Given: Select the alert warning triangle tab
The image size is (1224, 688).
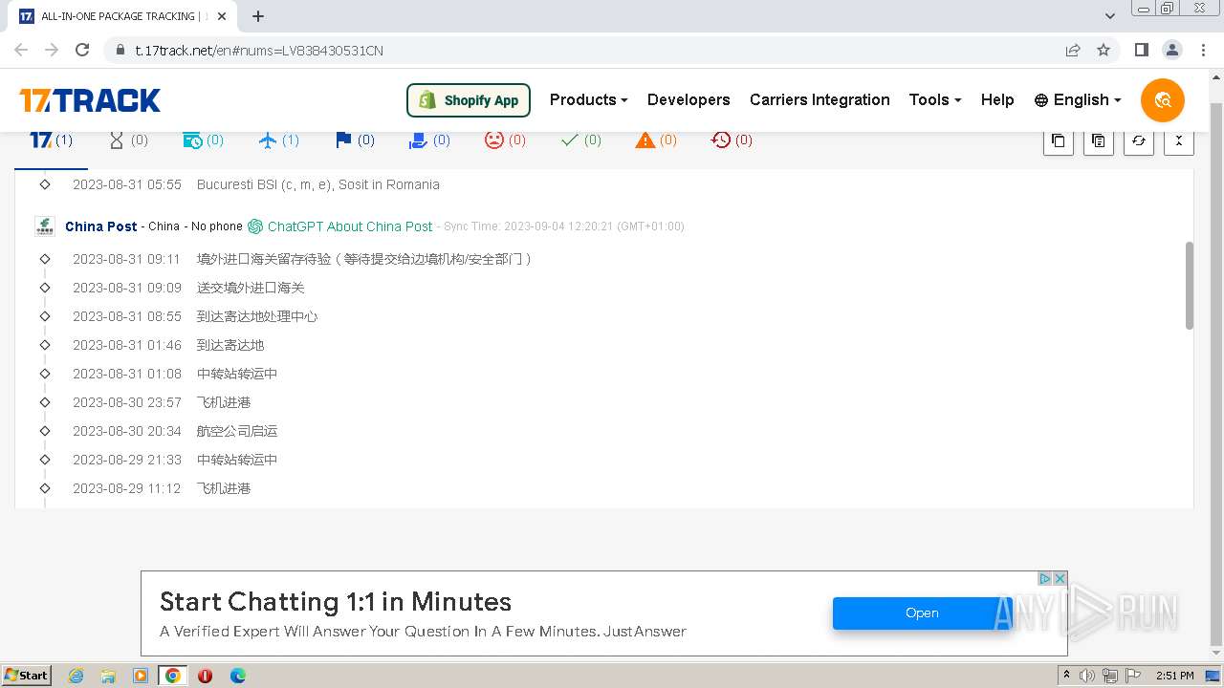Looking at the screenshot, I should click(x=656, y=140).
